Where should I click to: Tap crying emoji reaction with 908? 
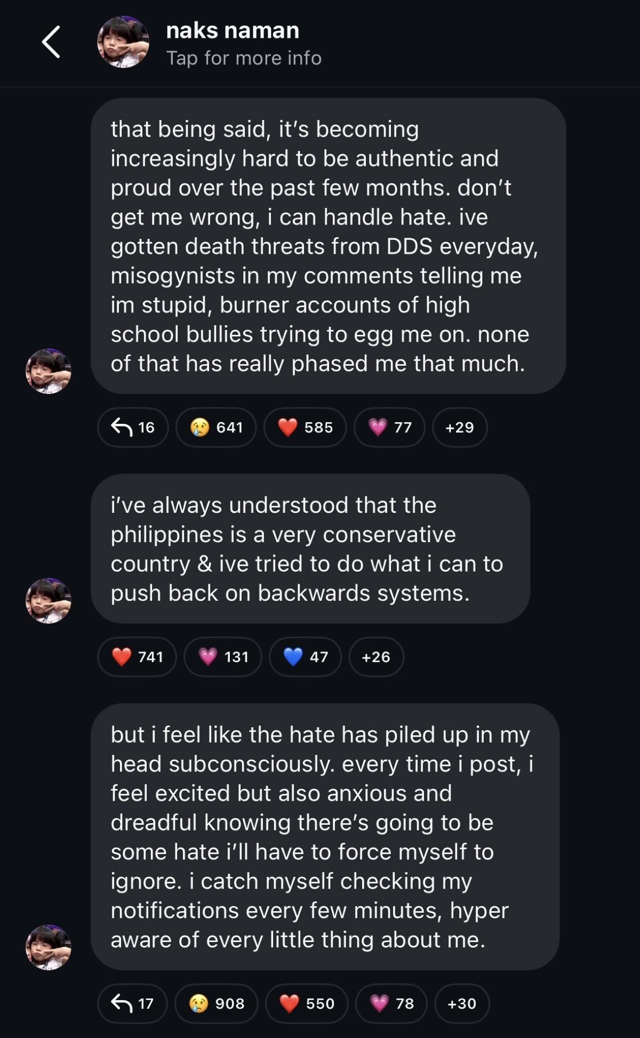(216, 1003)
